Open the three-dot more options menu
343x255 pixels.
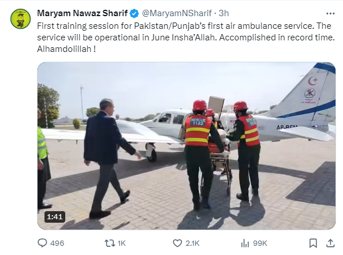[x=330, y=13]
